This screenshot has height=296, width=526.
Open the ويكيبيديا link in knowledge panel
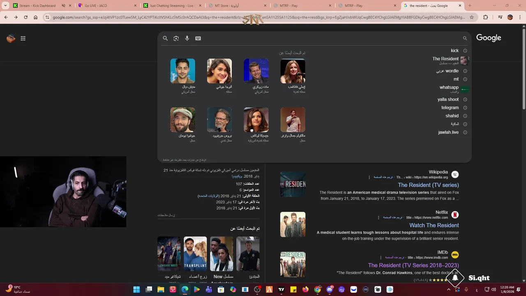coord(237,176)
